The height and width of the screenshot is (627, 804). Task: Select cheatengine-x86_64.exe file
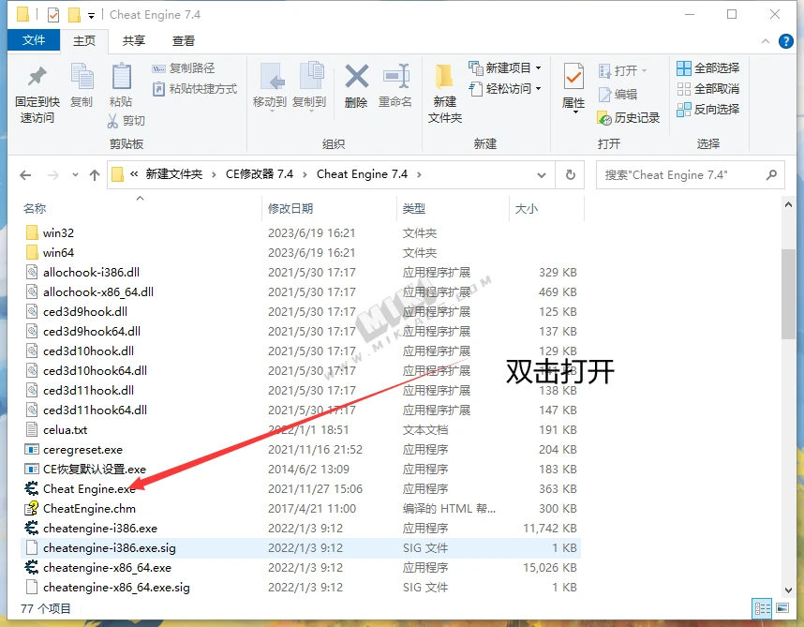[301, 568]
